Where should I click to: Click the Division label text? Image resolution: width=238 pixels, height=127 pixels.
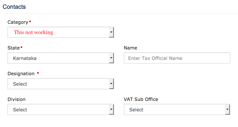17,99
